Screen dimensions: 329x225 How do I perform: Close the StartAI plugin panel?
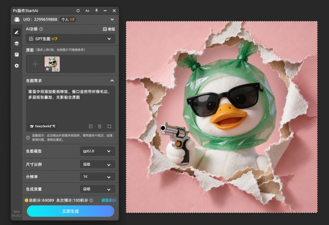pos(114,11)
